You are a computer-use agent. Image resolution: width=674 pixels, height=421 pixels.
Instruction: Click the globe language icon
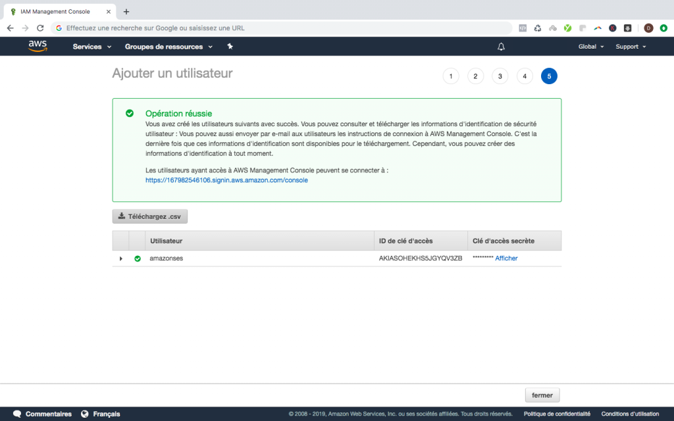tap(85, 414)
